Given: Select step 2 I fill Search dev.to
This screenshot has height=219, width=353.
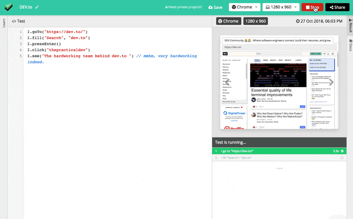Looking at the screenshot, I should pyautogui.click(x=279, y=158).
